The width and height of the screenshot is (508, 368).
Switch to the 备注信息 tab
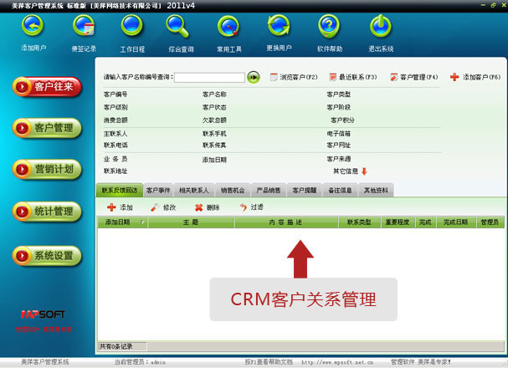[340, 191]
